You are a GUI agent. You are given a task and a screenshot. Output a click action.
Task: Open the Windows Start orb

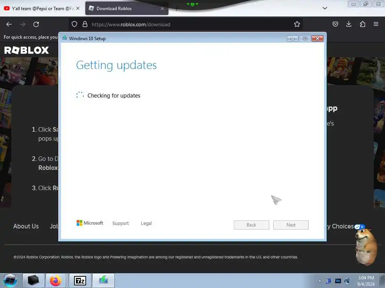[x=10, y=280]
